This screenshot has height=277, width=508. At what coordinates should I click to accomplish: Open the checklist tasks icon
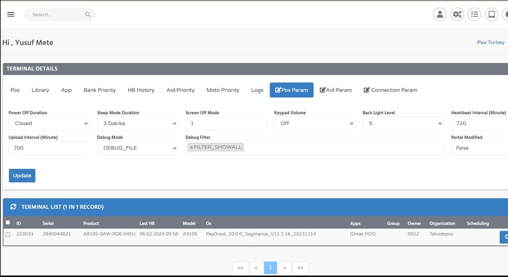coord(474,14)
